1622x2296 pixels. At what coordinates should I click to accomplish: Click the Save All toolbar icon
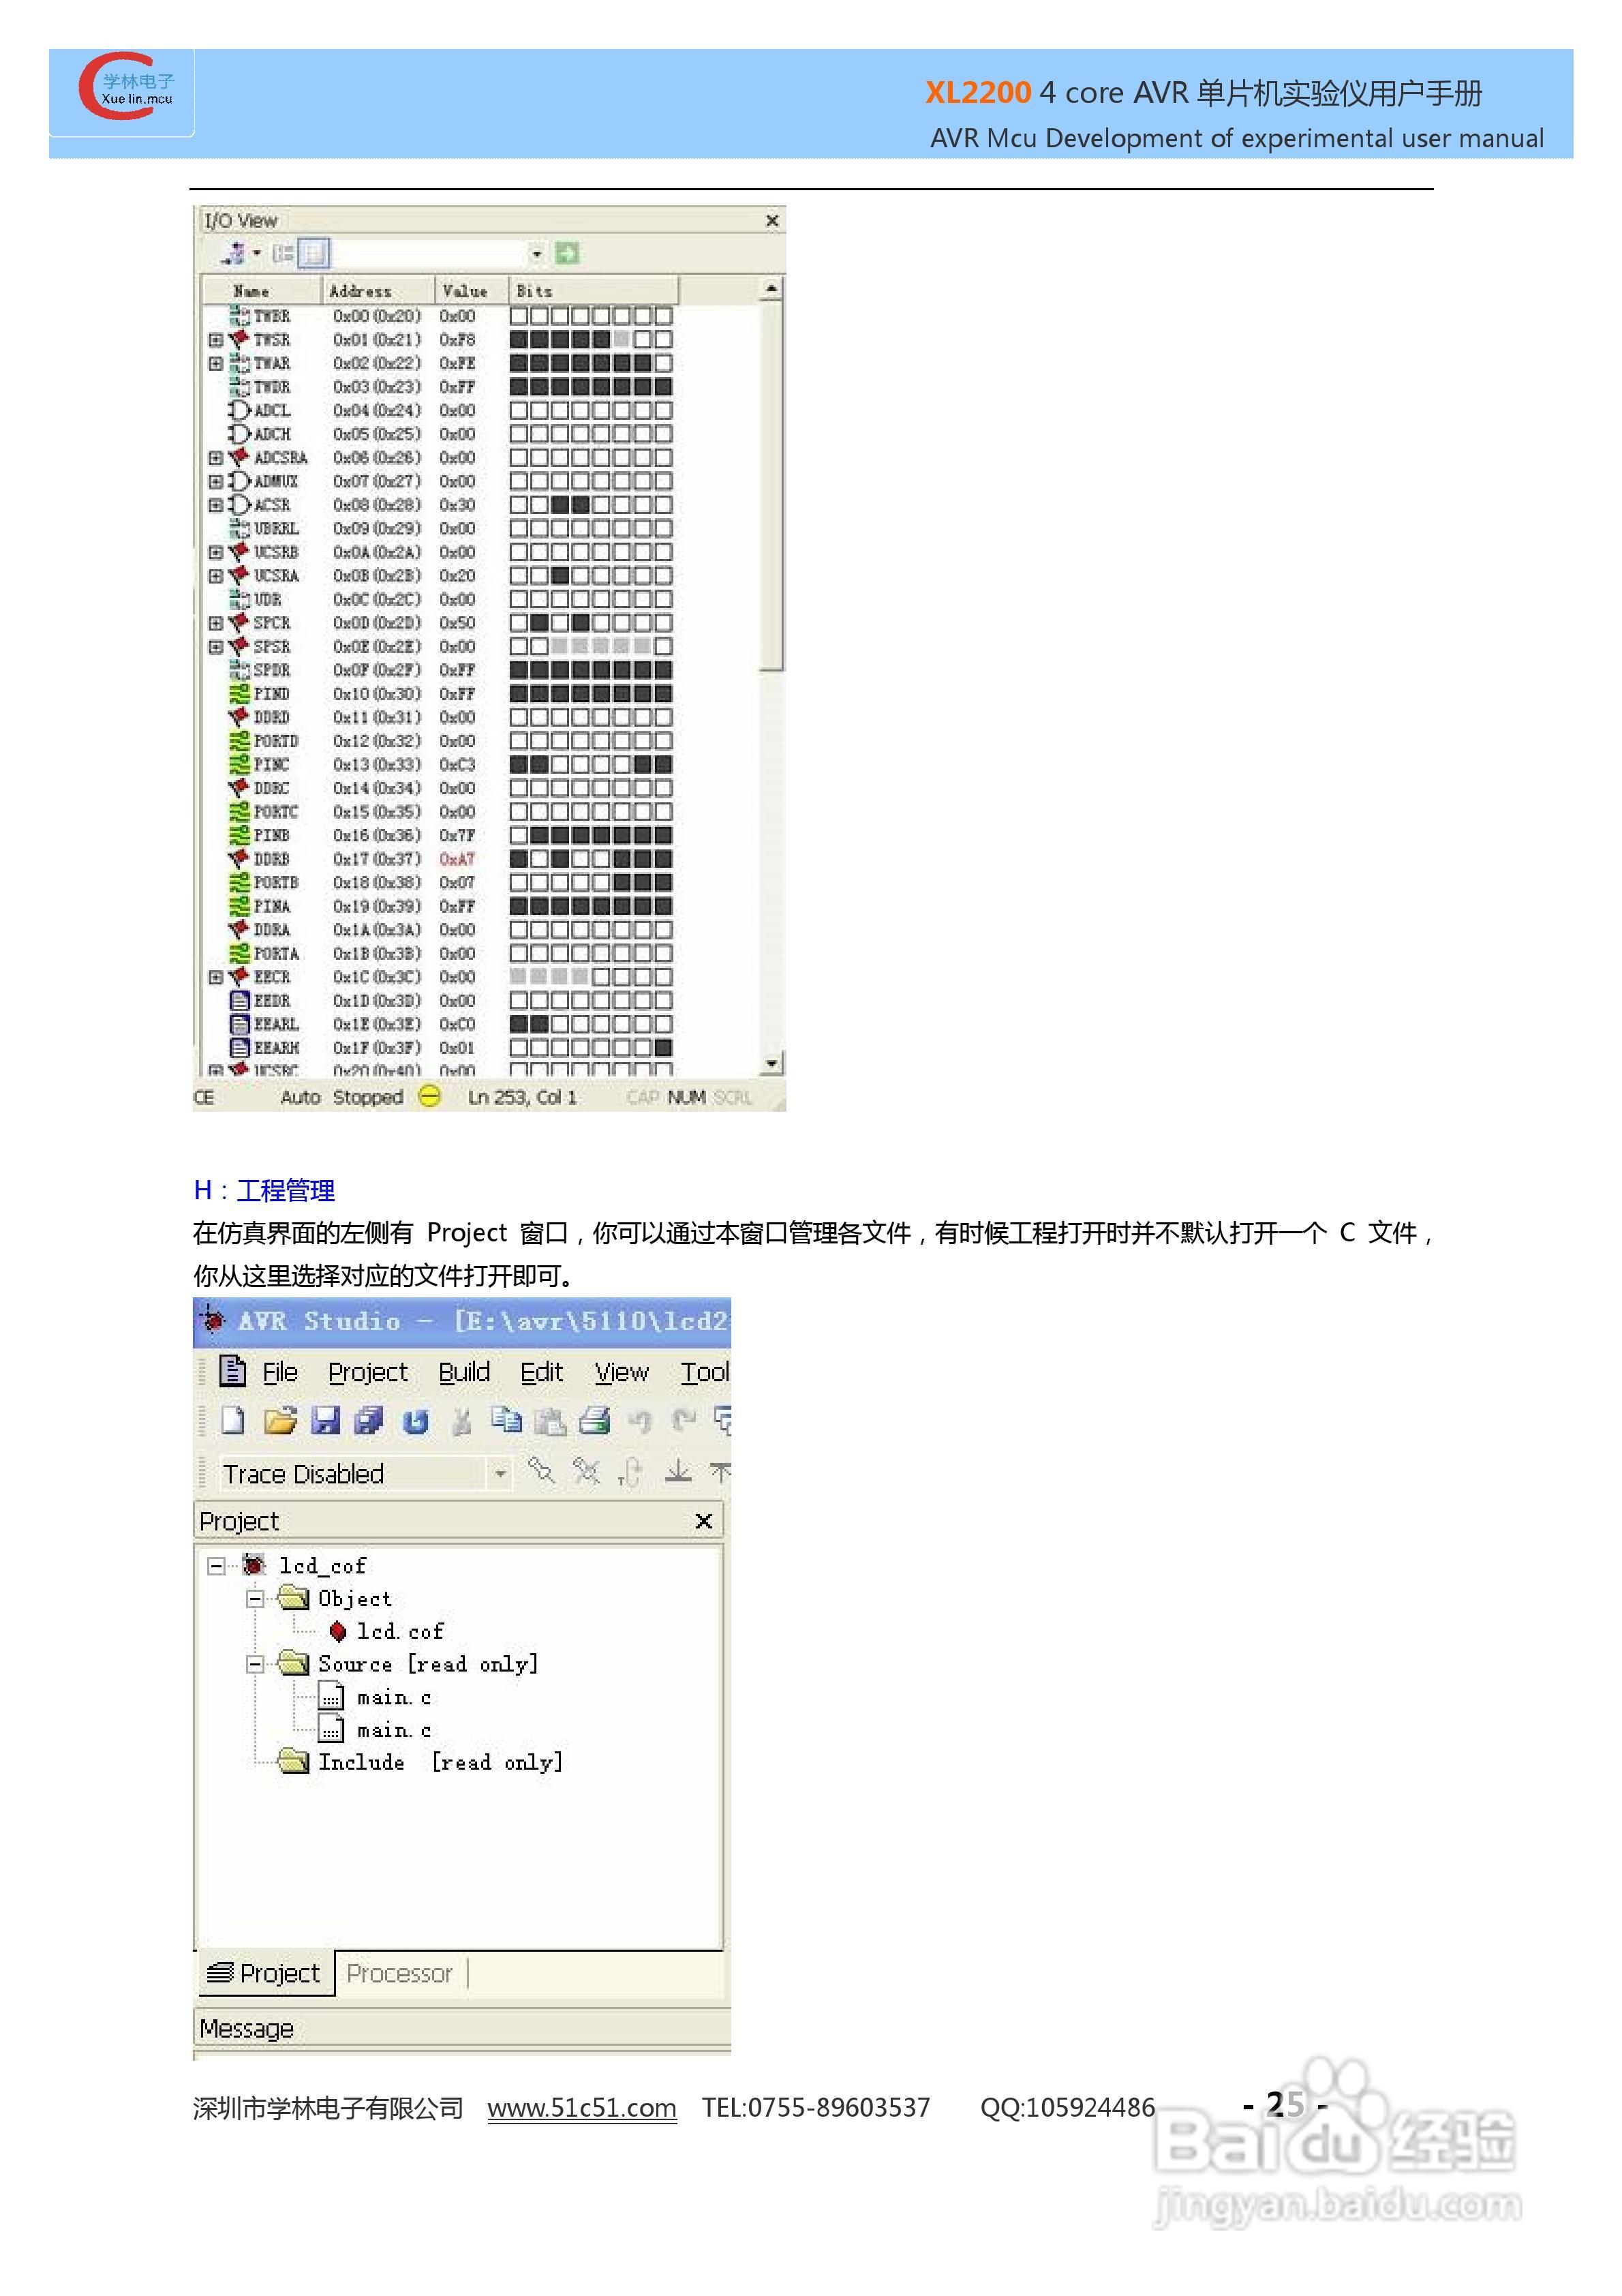[x=370, y=1420]
